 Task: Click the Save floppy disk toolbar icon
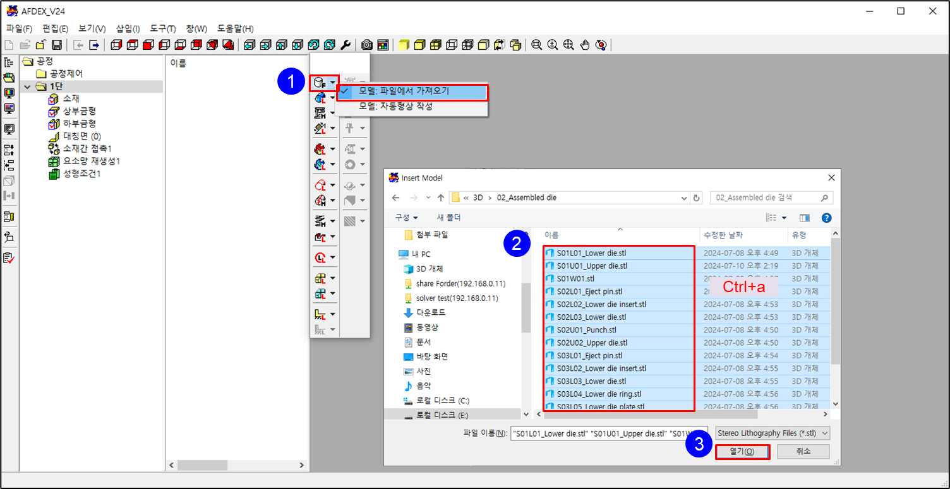click(x=56, y=45)
